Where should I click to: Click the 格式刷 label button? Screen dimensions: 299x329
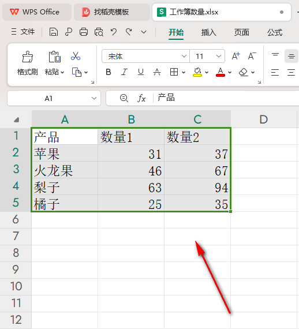(x=28, y=72)
